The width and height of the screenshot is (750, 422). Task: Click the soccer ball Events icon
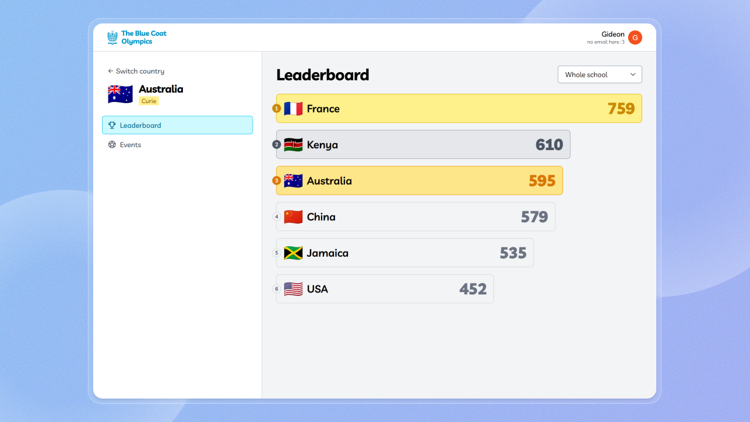click(x=112, y=145)
